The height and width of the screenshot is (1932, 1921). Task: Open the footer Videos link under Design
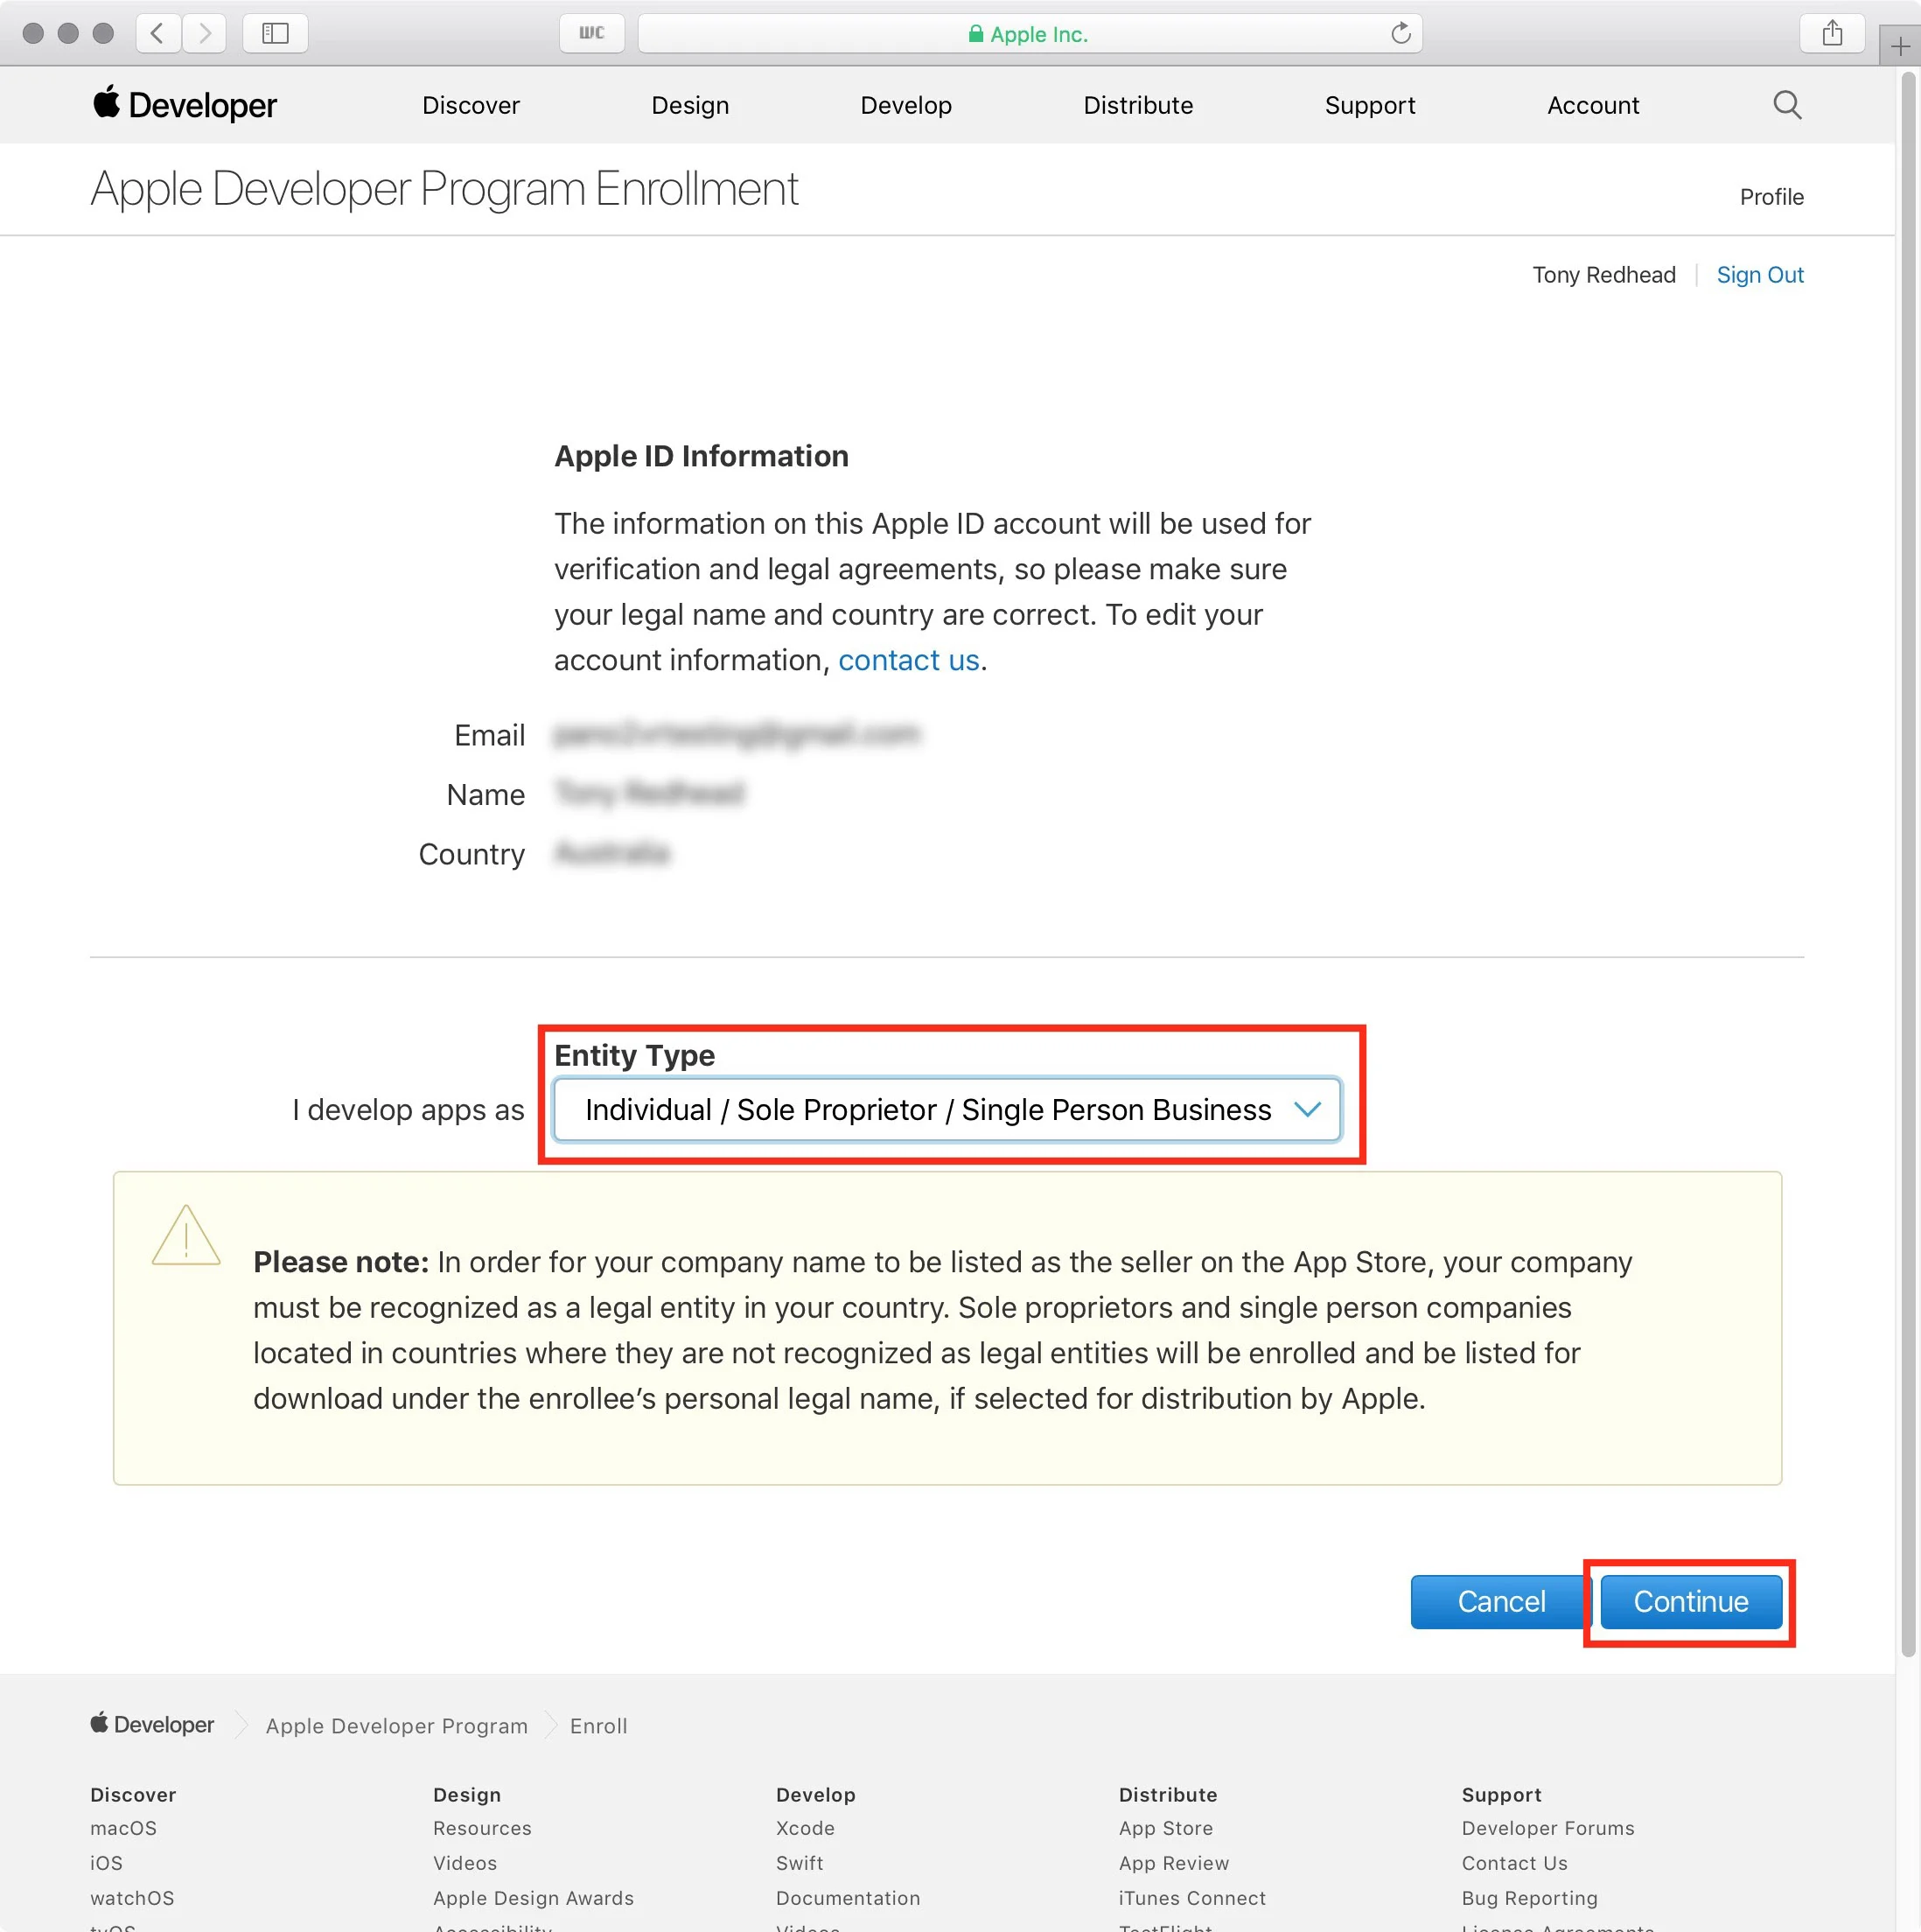click(x=465, y=1862)
